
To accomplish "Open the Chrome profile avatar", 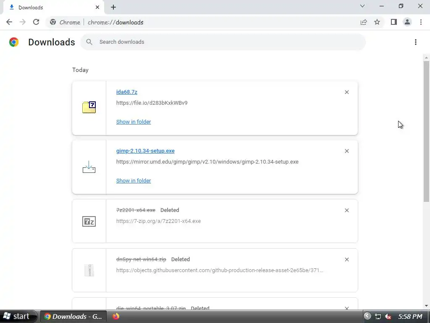I will coord(407,22).
